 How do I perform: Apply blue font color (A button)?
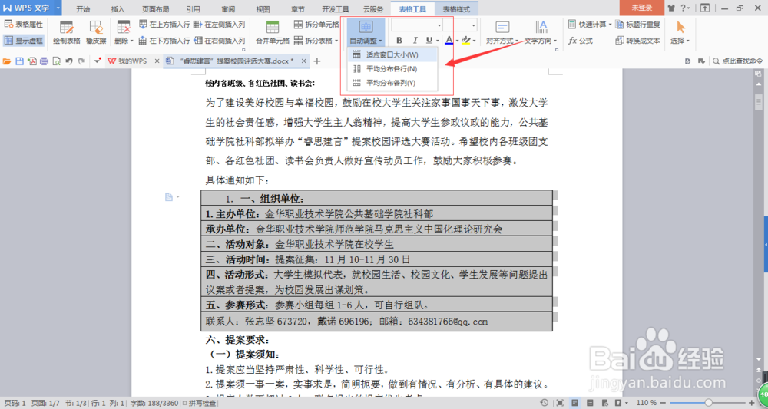click(449, 41)
